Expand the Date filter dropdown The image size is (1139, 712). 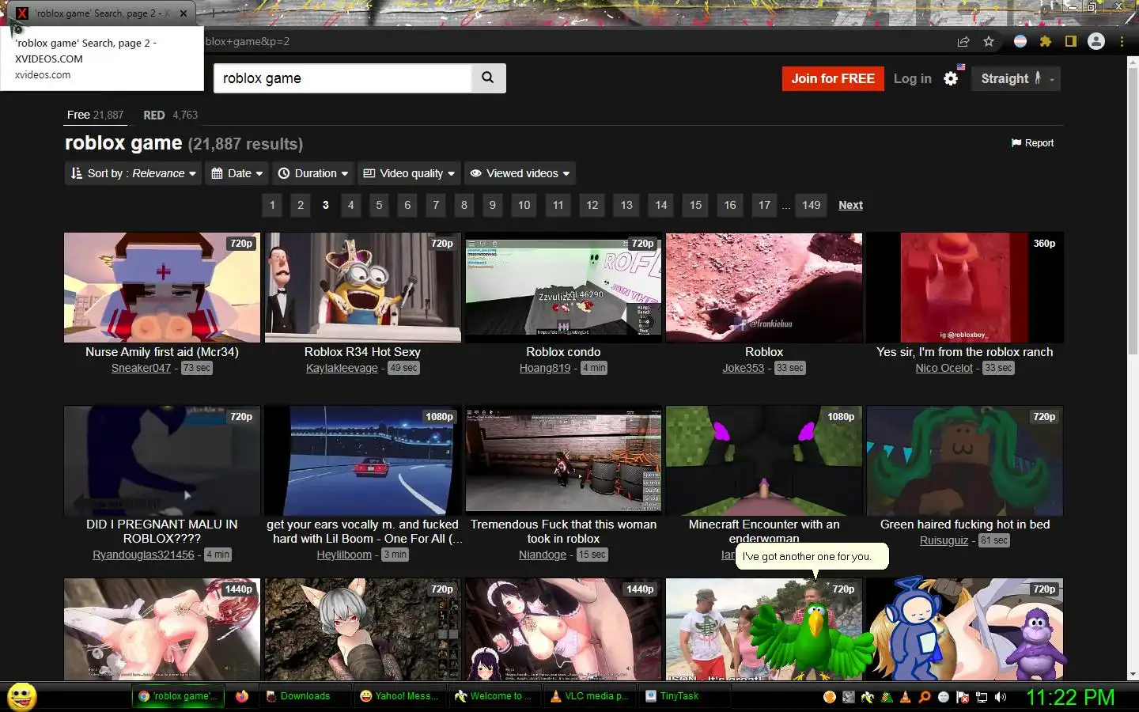tap(237, 173)
